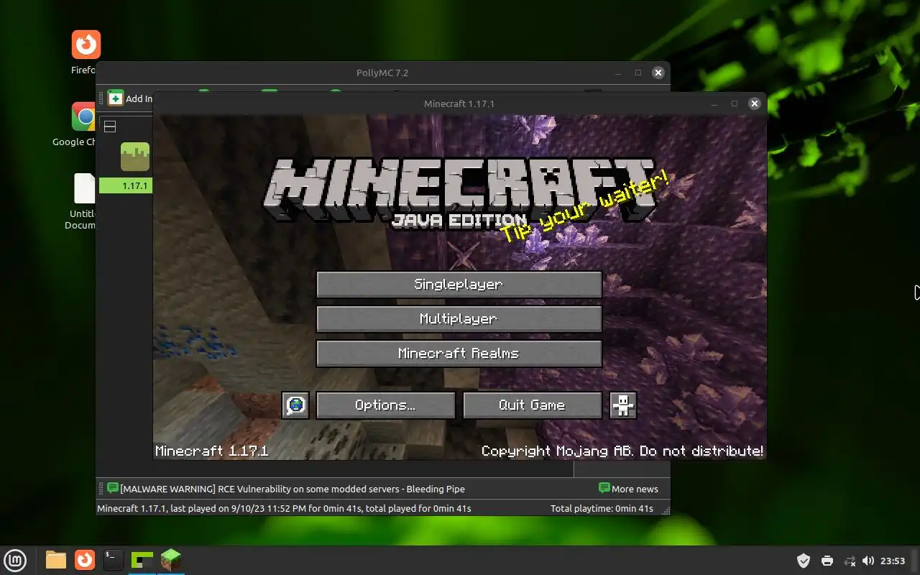The height and width of the screenshot is (575, 920).
Task: Open the MALWARE WARNING news article
Action: point(293,489)
